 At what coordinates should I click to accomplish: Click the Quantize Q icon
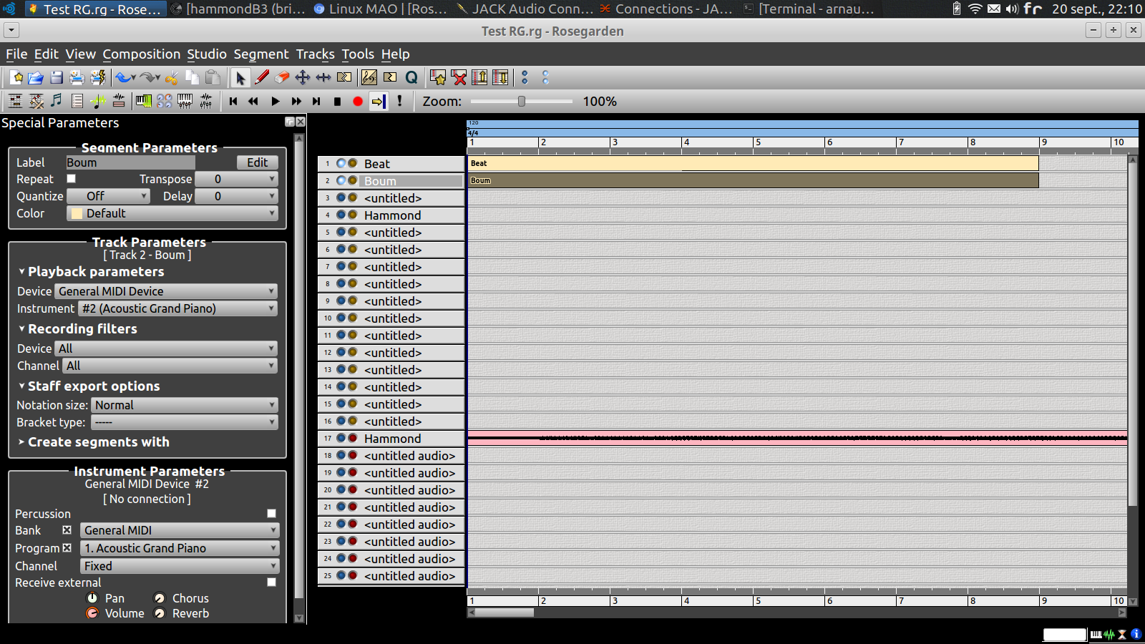(411, 77)
